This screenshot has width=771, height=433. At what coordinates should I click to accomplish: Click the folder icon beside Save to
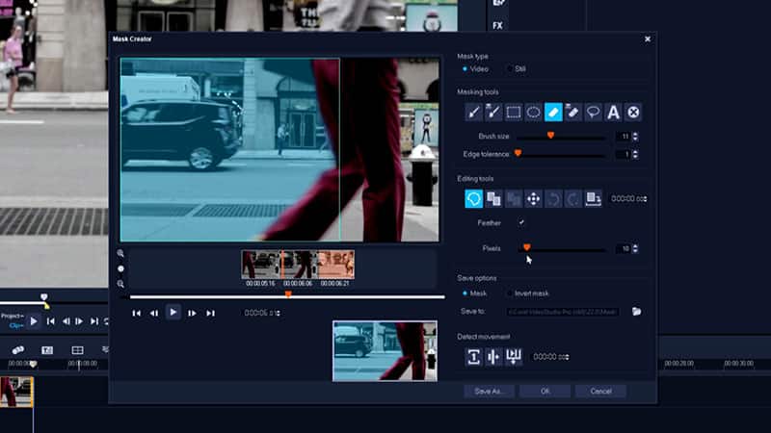636,312
